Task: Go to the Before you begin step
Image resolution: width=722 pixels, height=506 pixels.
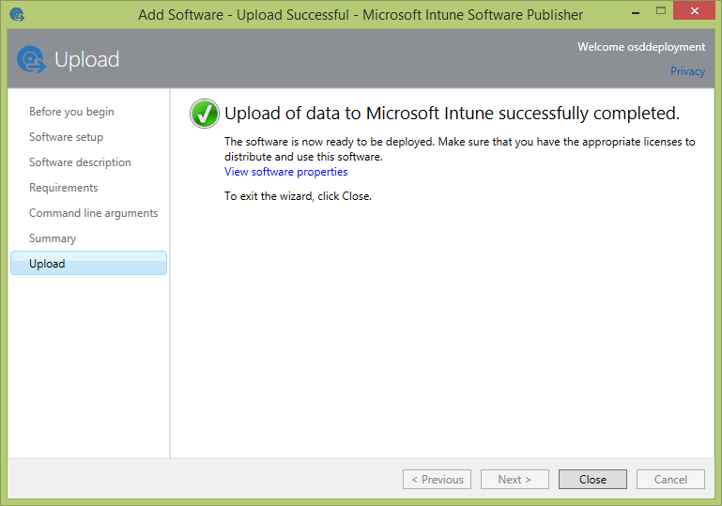Action: coord(71,112)
